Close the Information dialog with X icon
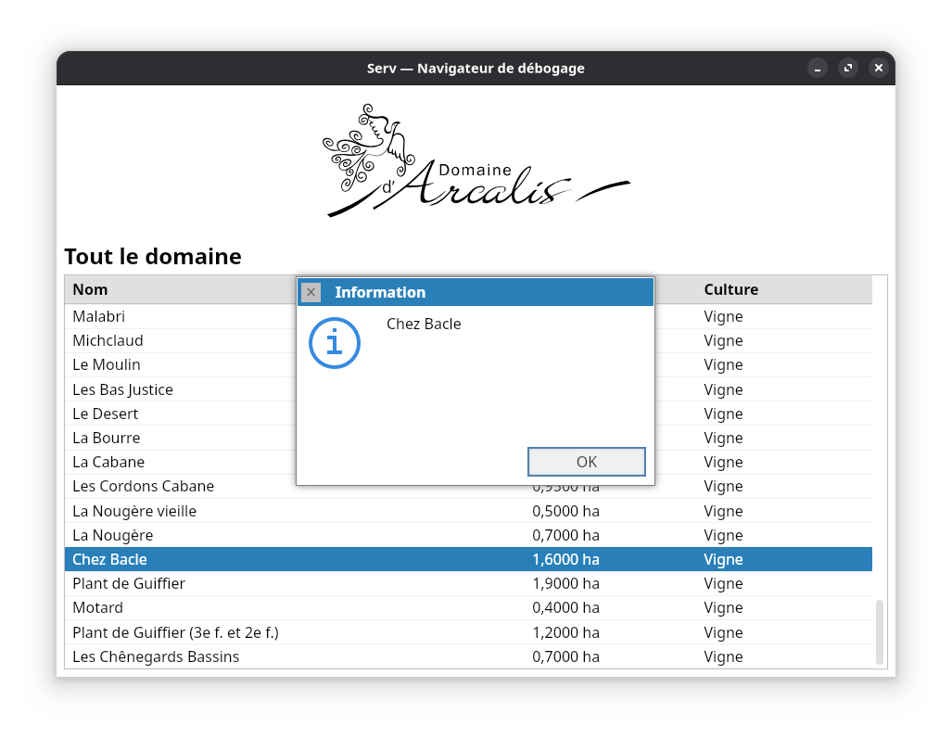This screenshot has height=739, width=952. tap(311, 292)
